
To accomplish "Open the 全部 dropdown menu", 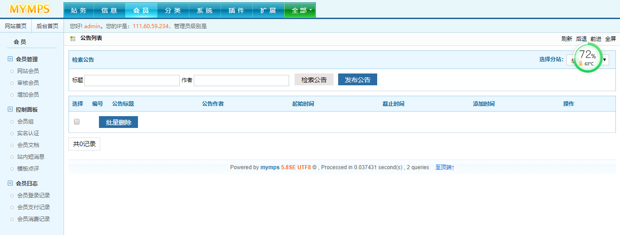I will pyautogui.click(x=300, y=10).
